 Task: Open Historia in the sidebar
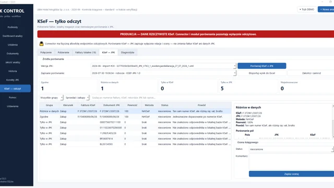click(13, 71)
